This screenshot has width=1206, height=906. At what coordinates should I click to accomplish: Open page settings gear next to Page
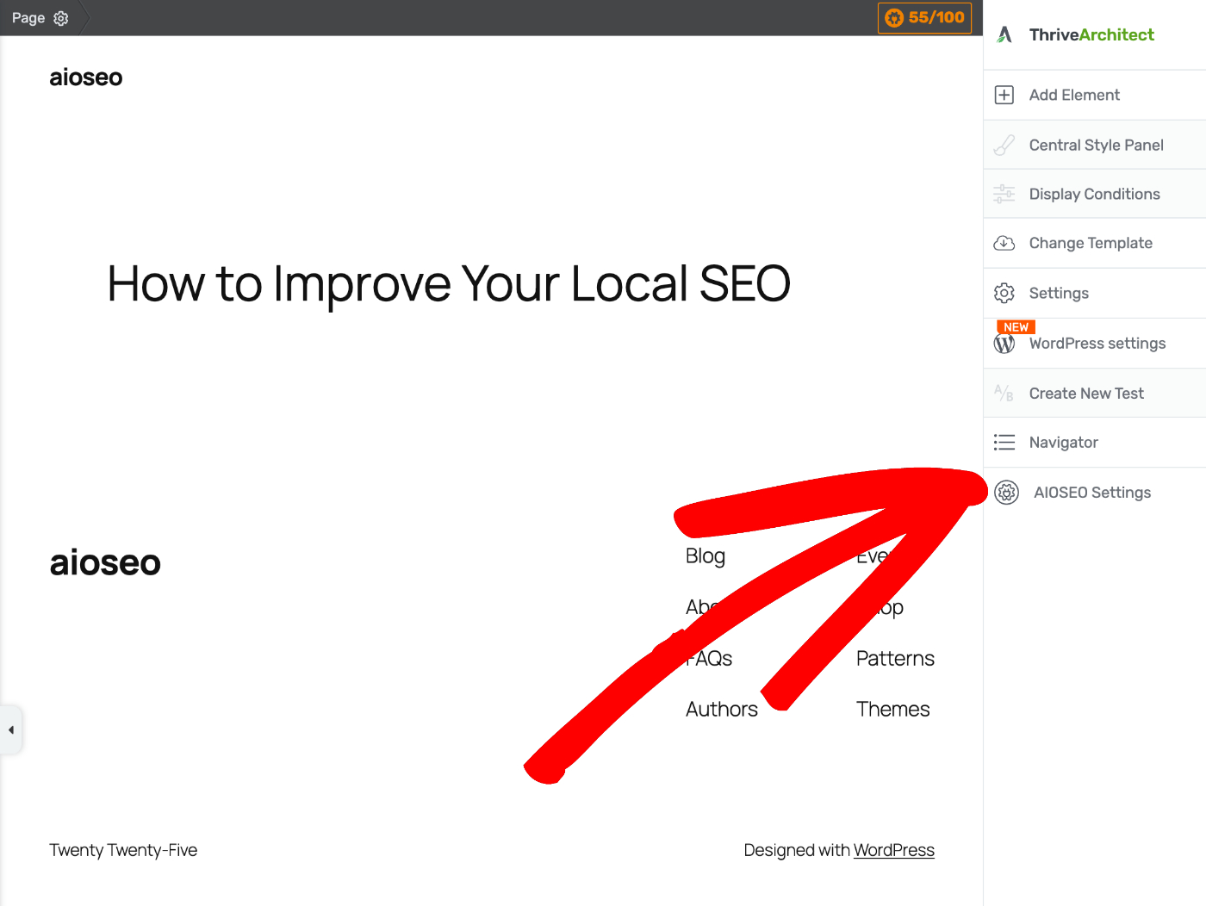pyautogui.click(x=61, y=18)
